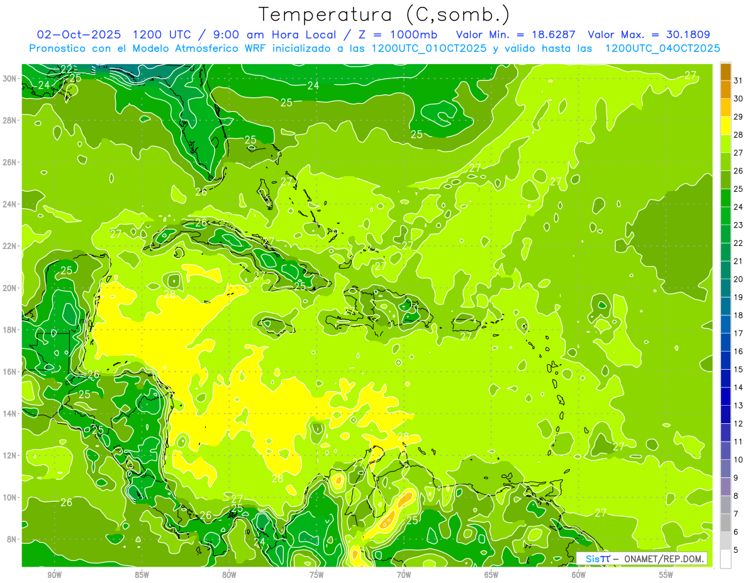Click the latitude label "12N"
This screenshot has width=755, height=583.
coord(10,455)
